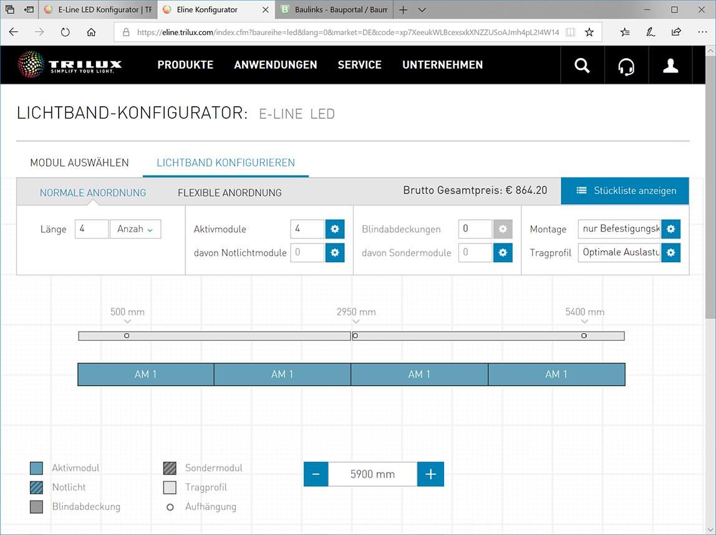Open UNTERNEHMEN menu
The width and height of the screenshot is (716, 535).
(x=442, y=65)
